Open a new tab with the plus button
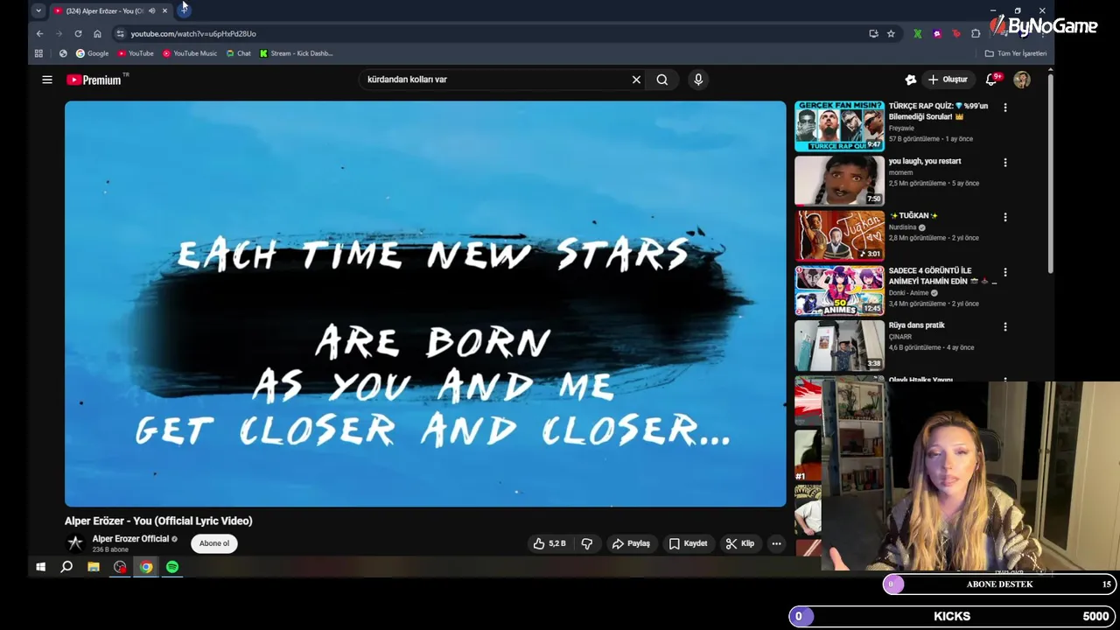The width and height of the screenshot is (1120, 630). (x=184, y=10)
